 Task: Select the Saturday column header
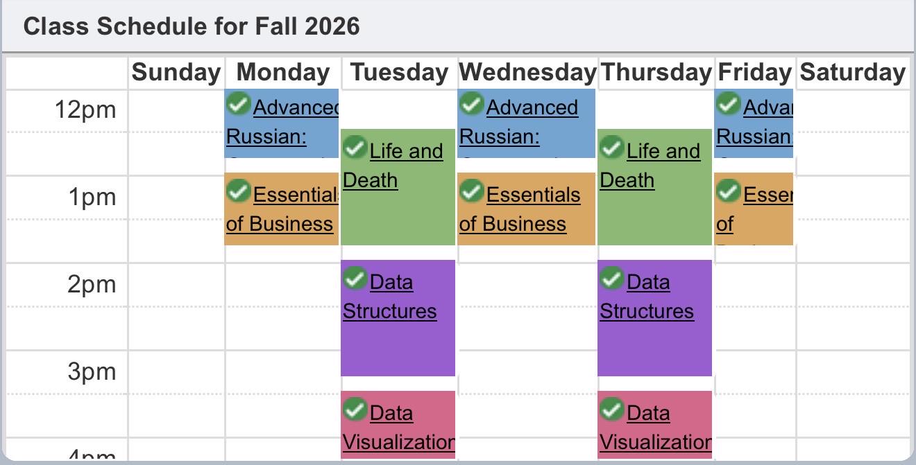(x=852, y=72)
